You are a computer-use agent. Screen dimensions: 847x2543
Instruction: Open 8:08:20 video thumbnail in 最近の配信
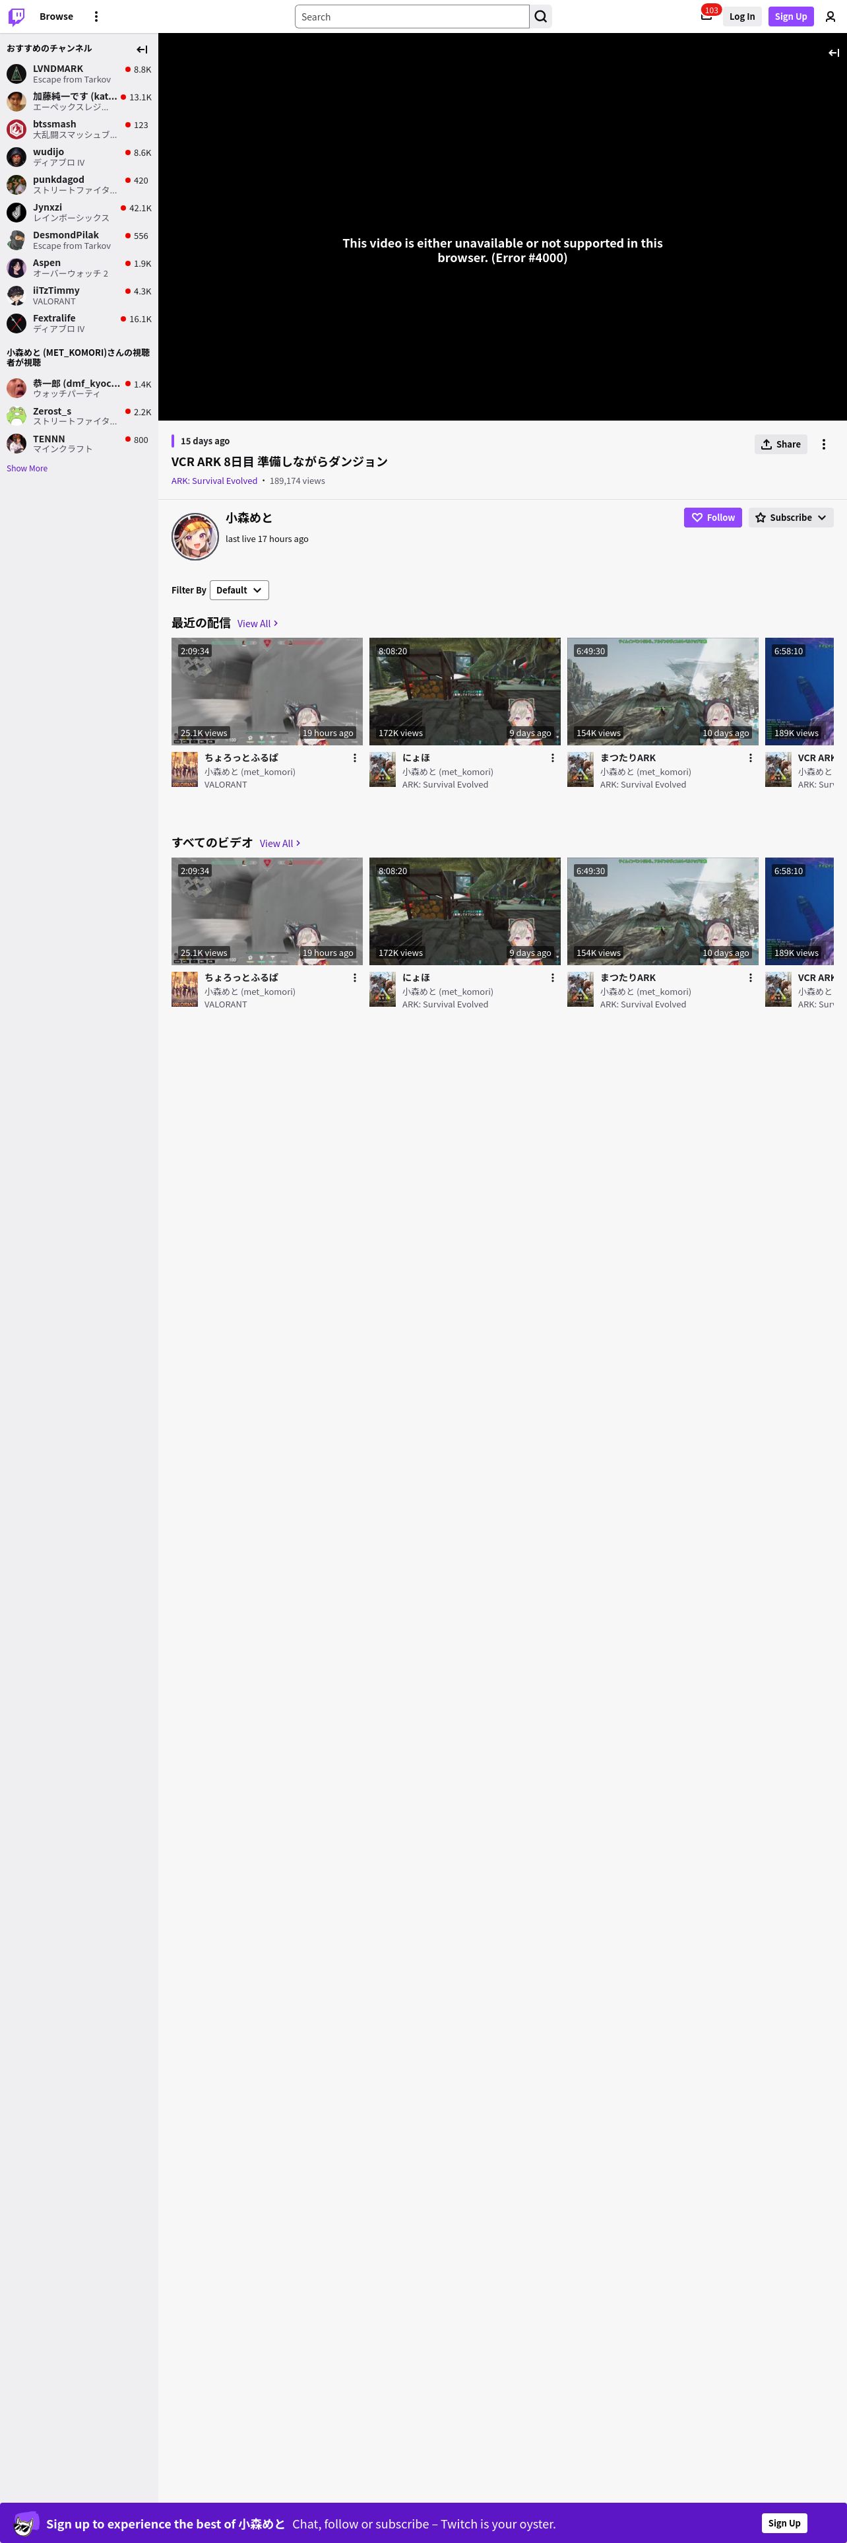(x=464, y=691)
